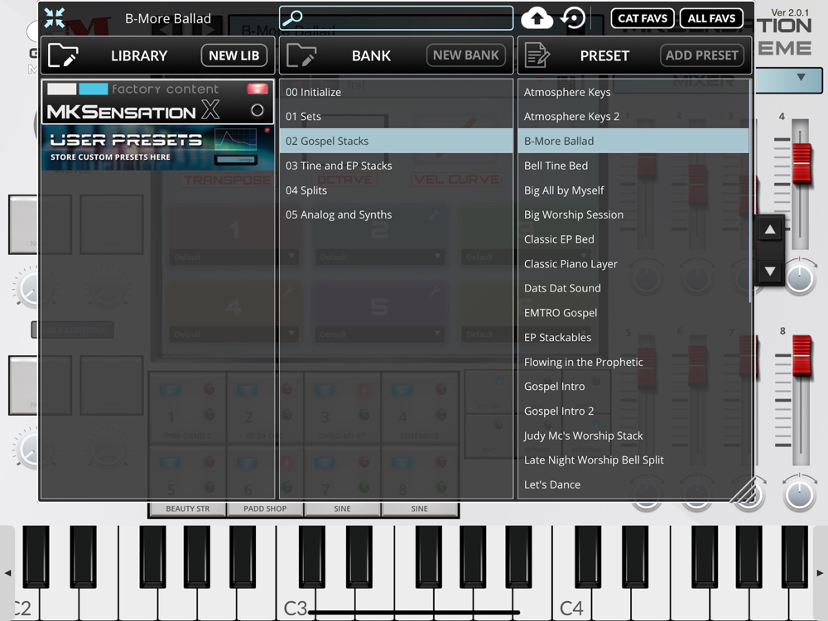Load the Gospel Intro 2 preset
828x621 pixels.
(x=633, y=411)
